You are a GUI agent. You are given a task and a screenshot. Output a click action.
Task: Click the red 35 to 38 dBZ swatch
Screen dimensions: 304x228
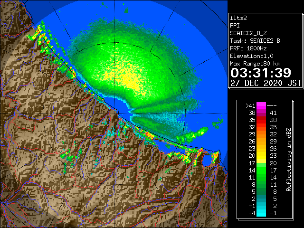pyautogui.click(x=261, y=120)
